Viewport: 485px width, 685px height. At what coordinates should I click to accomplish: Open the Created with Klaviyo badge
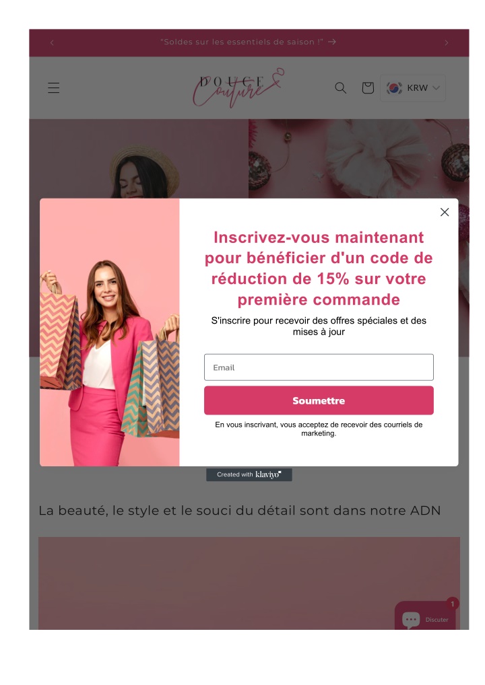click(x=249, y=474)
